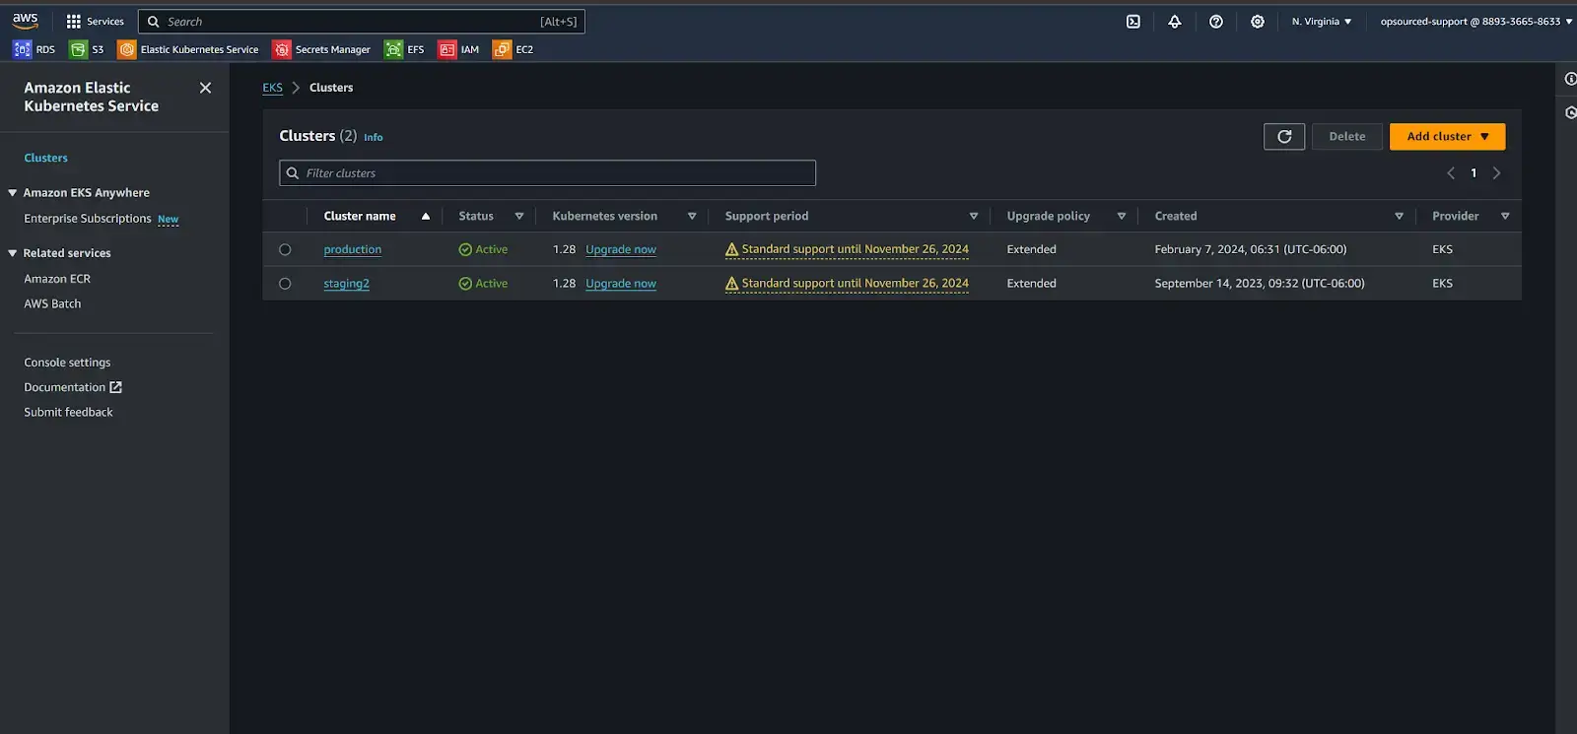Open the AWS home logo

pos(25,21)
